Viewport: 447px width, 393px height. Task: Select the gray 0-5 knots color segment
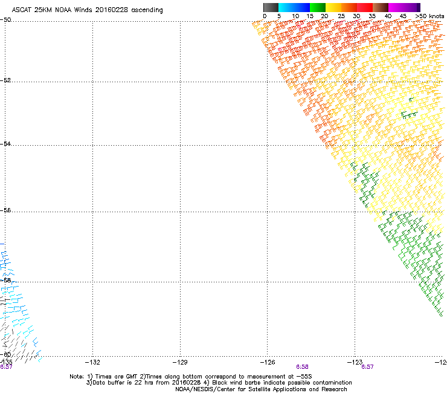[x=271, y=7]
